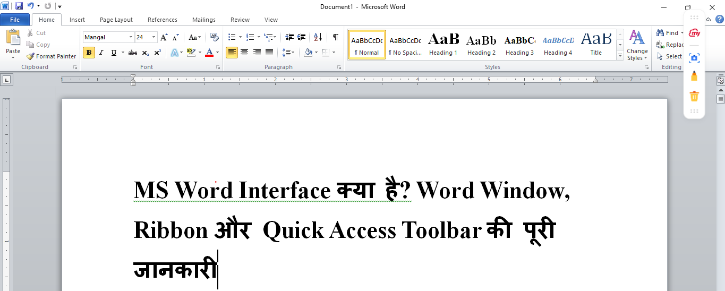Click the Copy button

pos(38,45)
